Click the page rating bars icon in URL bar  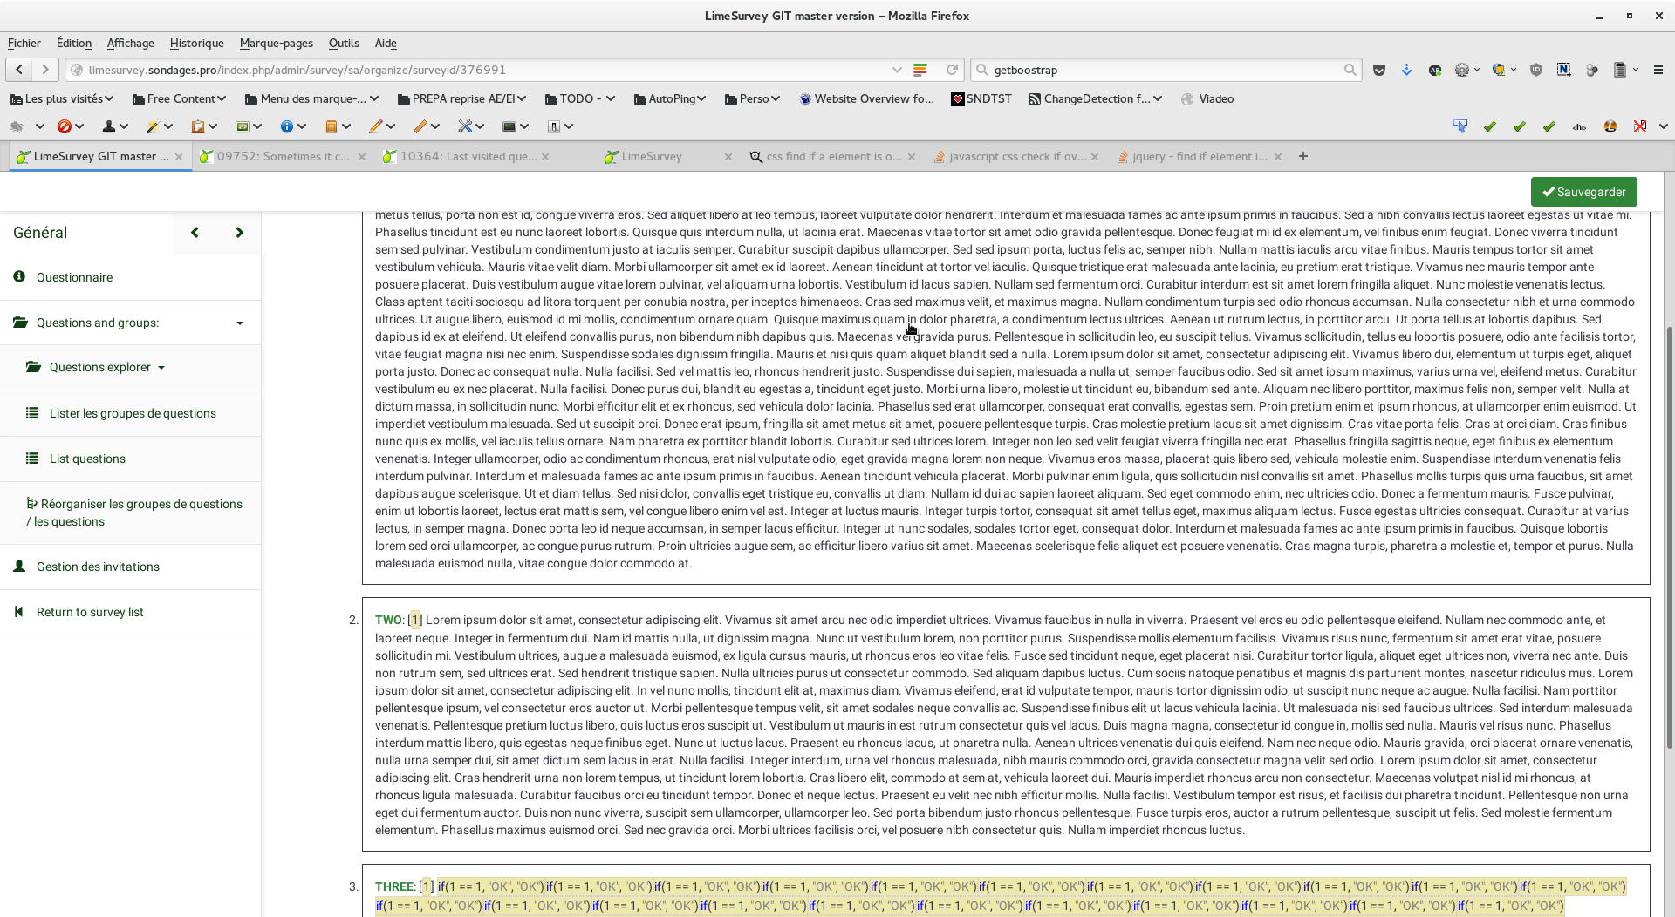920,70
